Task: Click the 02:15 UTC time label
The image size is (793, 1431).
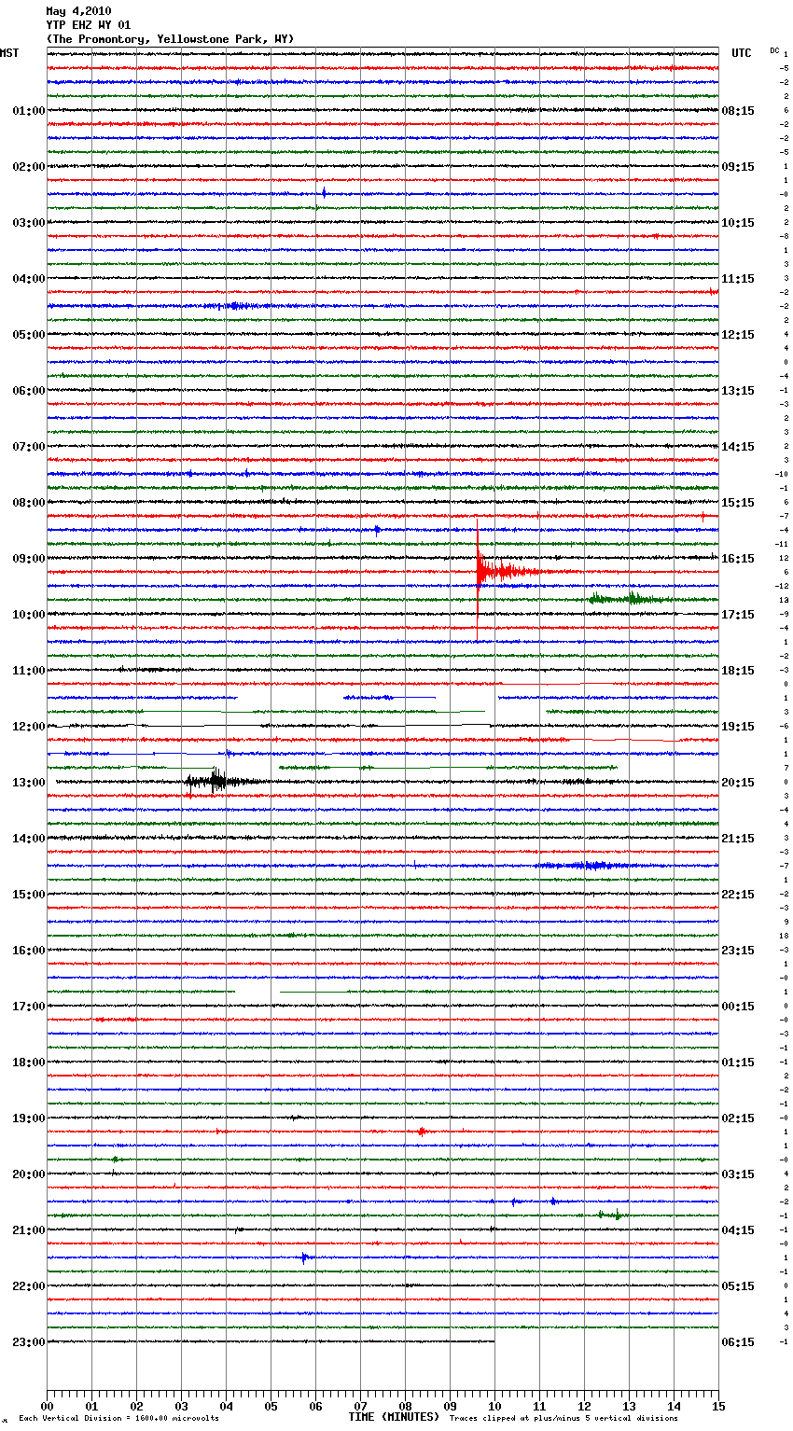Action: coord(738,1118)
